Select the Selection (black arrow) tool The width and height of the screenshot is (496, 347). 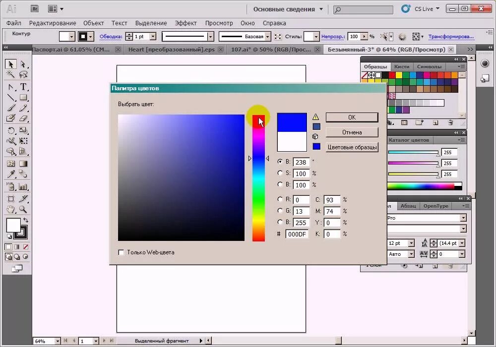pyautogui.click(x=10, y=64)
